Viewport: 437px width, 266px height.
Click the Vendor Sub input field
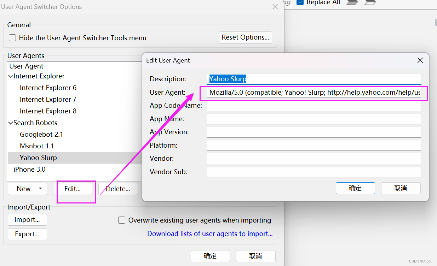(x=314, y=172)
